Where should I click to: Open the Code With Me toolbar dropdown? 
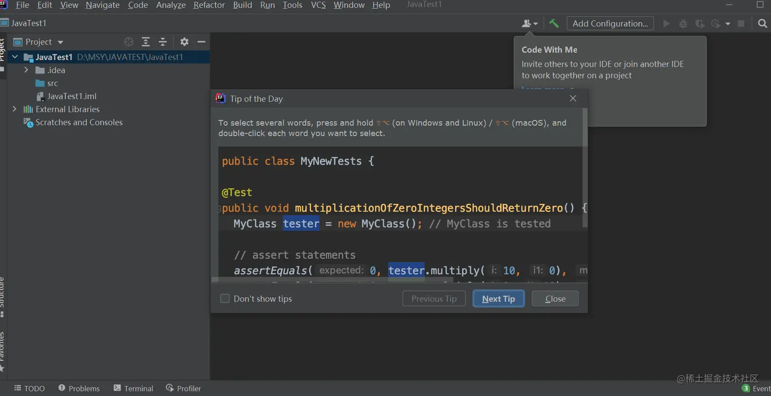pyautogui.click(x=529, y=23)
